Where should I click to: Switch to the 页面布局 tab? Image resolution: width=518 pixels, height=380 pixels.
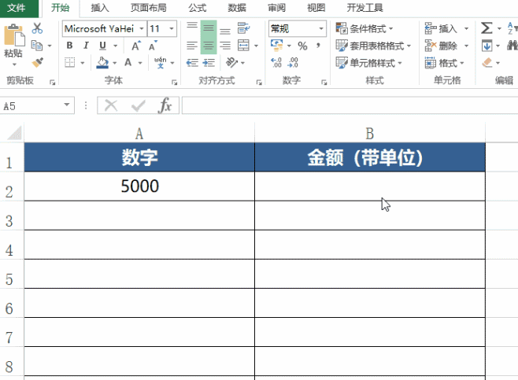click(x=148, y=8)
